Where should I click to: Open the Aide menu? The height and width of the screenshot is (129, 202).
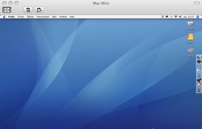pyautogui.click(x=72, y=17)
